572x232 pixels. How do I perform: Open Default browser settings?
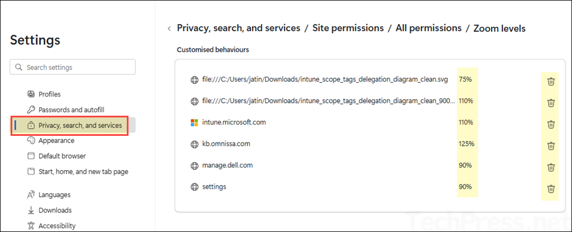point(63,156)
